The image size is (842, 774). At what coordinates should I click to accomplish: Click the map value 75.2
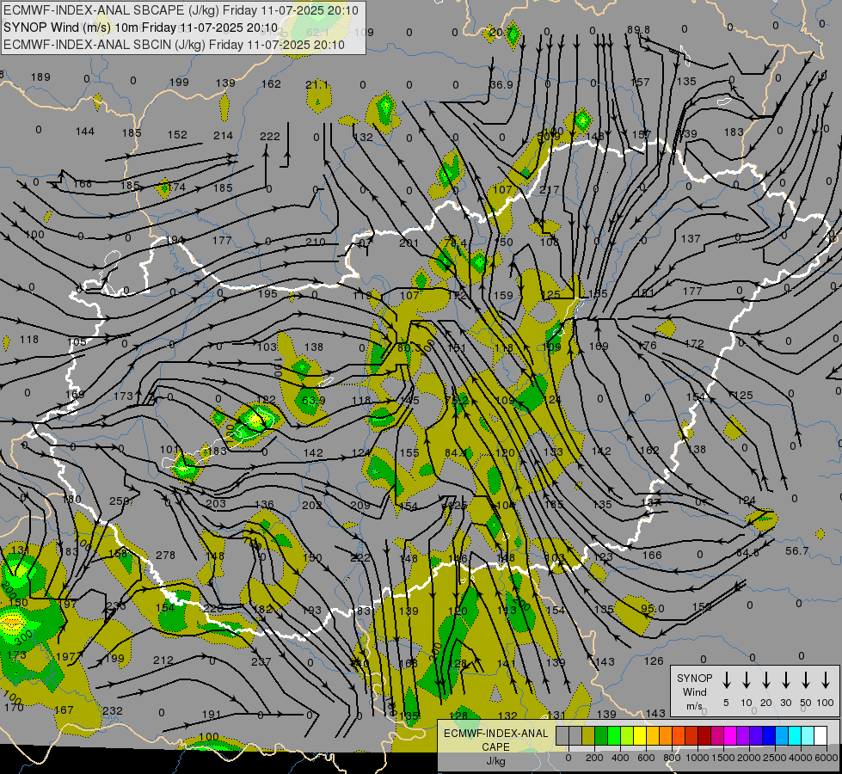pyautogui.click(x=457, y=400)
